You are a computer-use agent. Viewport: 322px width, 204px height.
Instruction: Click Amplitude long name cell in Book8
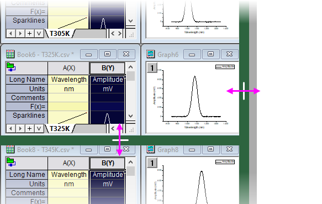tap(107, 175)
